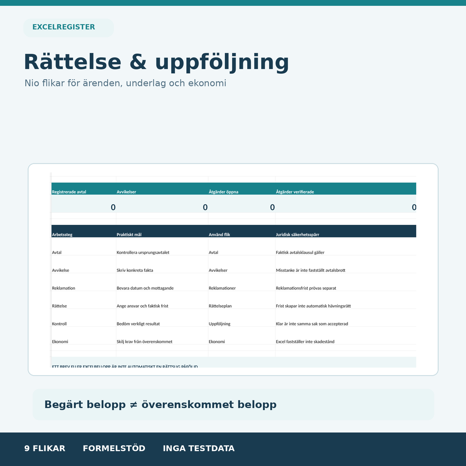This screenshot has height=466, width=466.
Task: Click the zero value under 'Registrerade avtal'
Action: pyautogui.click(x=113, y=207)
